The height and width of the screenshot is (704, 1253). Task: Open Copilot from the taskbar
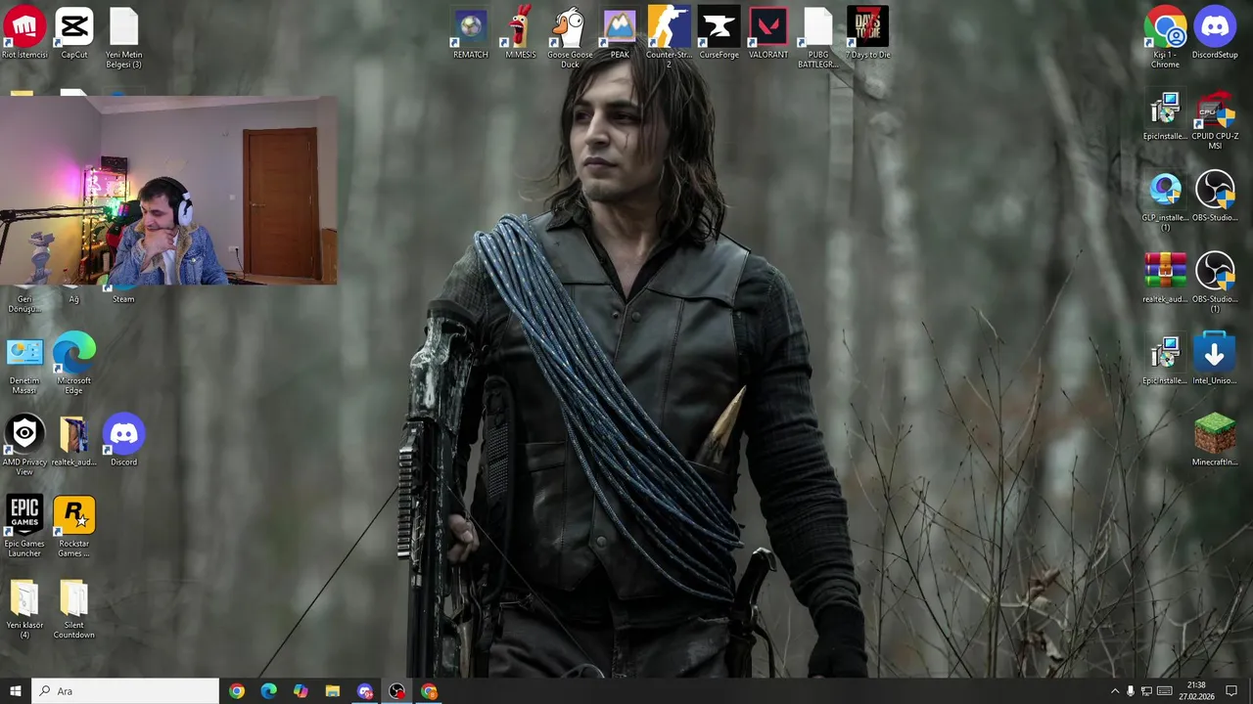coord(301,691)
